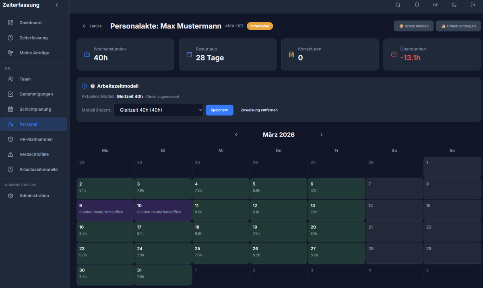
Task: Click the Genehmigungen checkbox icon
Action: [10, 94]
